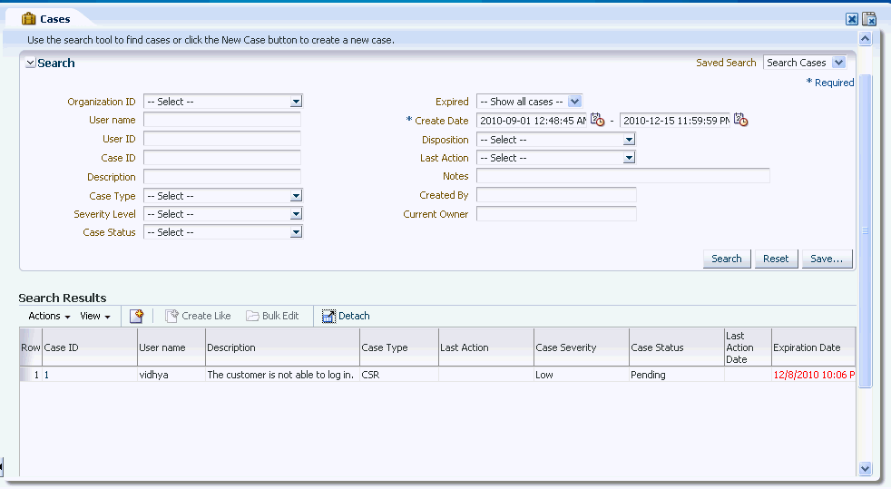This screenshot has width=891, height=489.
Task: Click the Search button
Action: coord(727,259)
